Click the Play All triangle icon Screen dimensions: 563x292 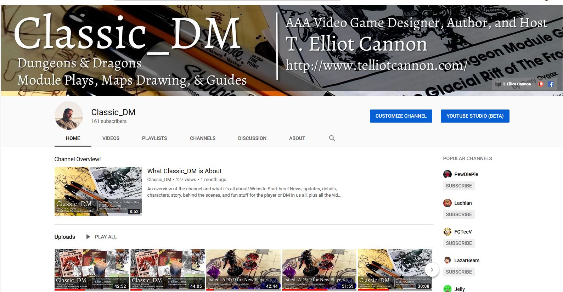point(88,236)
